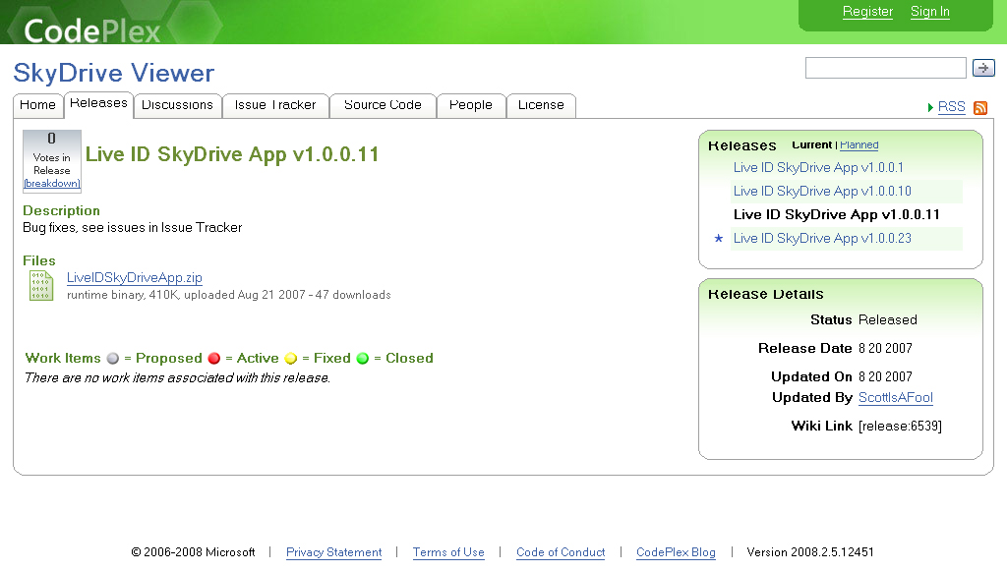Open ScottIsAFool user profile link
The height and width of the screenshot is (572, 1007).
tap(895, 398)
